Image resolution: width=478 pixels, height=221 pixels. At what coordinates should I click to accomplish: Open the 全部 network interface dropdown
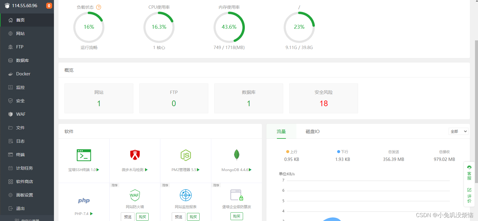[459, 131]
